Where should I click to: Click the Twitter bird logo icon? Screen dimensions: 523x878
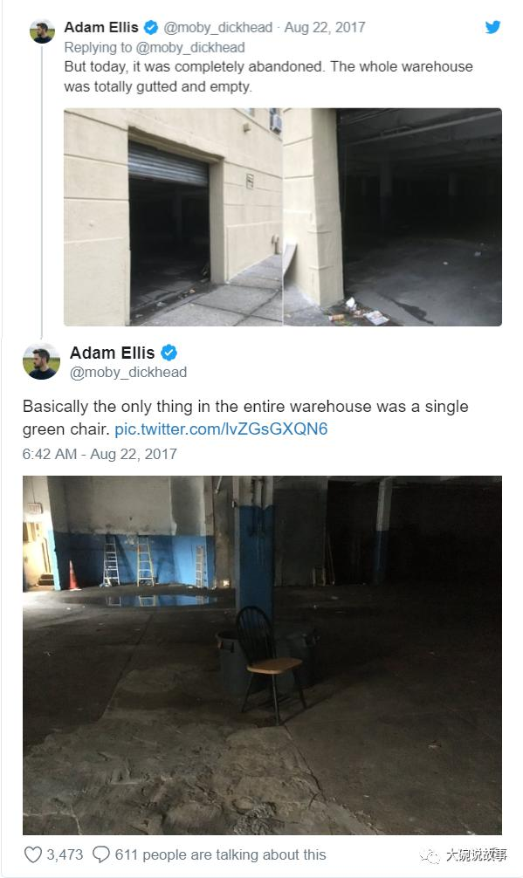coord(492,27)
